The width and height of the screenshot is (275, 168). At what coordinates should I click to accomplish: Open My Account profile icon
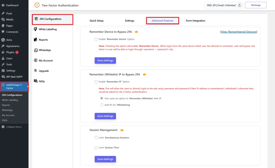pyautogui.click(x=36, y=60)
